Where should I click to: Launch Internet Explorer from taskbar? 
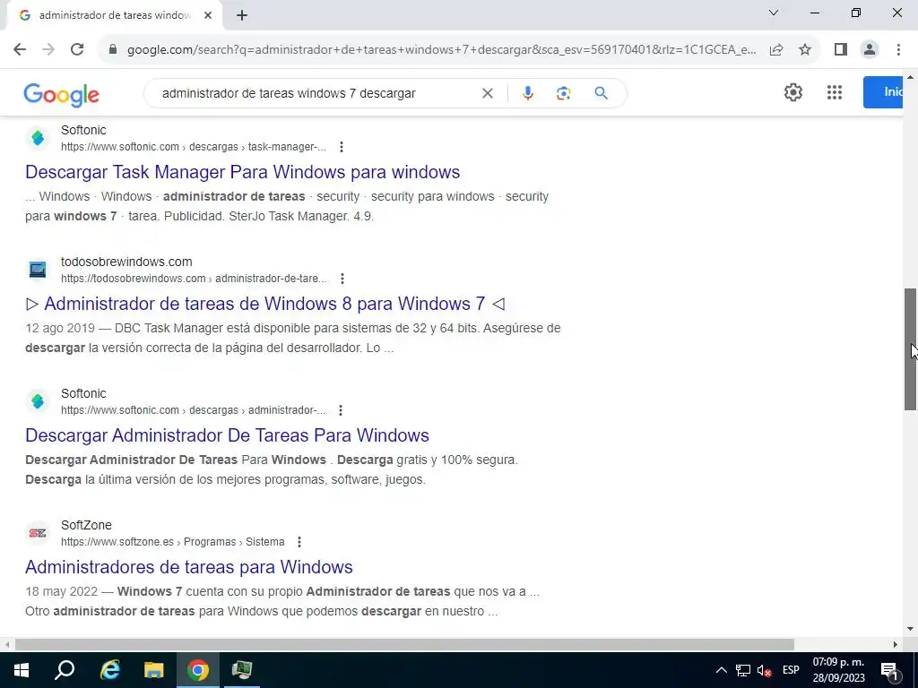[109, 670]
